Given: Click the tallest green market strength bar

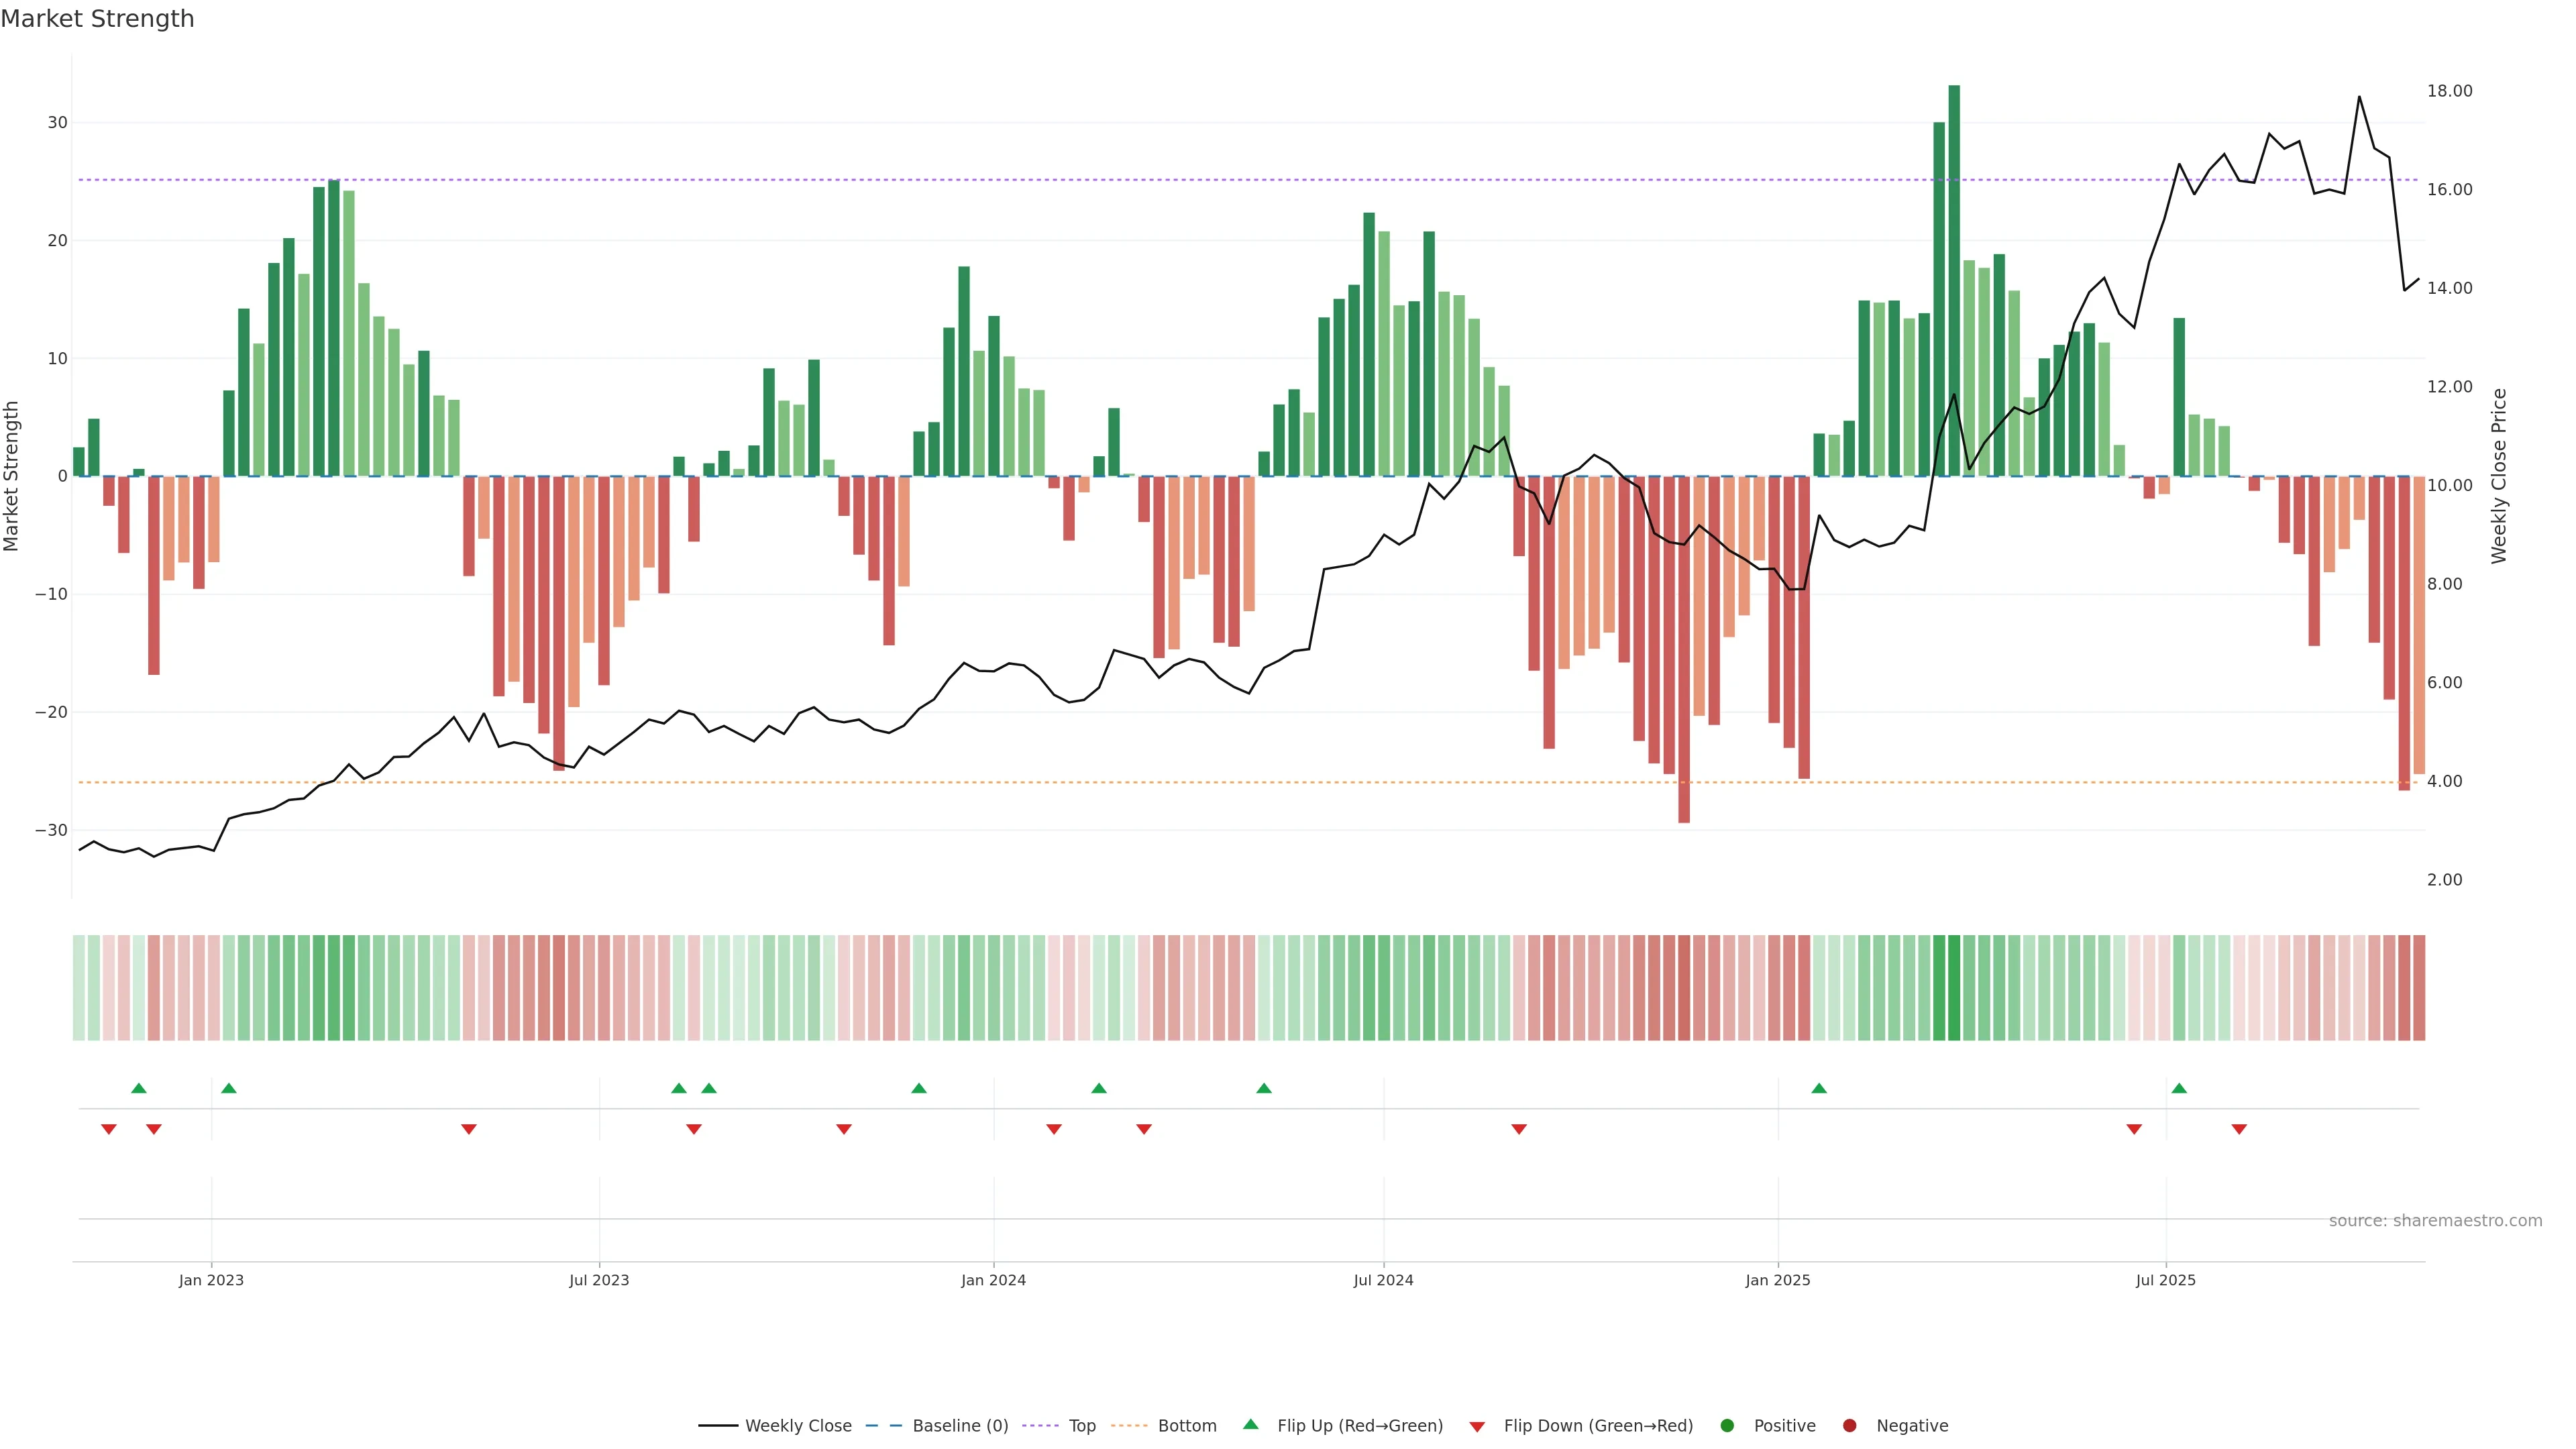Looking at the screenshot, I should [x=1954, y=280].
